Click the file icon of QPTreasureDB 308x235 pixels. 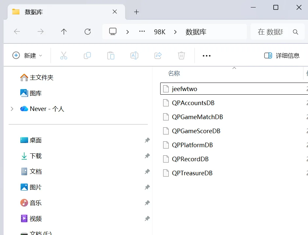coord(166,173)
